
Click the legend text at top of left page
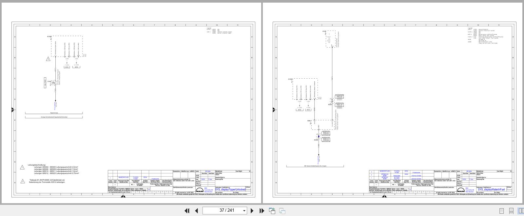click(x=219, y=31)
